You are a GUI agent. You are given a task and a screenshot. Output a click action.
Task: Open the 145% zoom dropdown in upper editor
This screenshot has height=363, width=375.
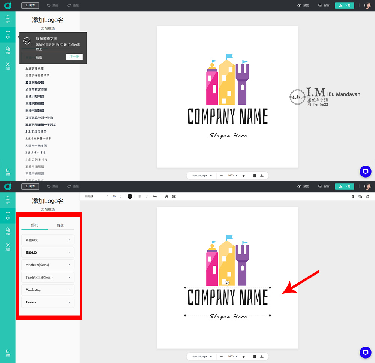click(x=233, y=175)
